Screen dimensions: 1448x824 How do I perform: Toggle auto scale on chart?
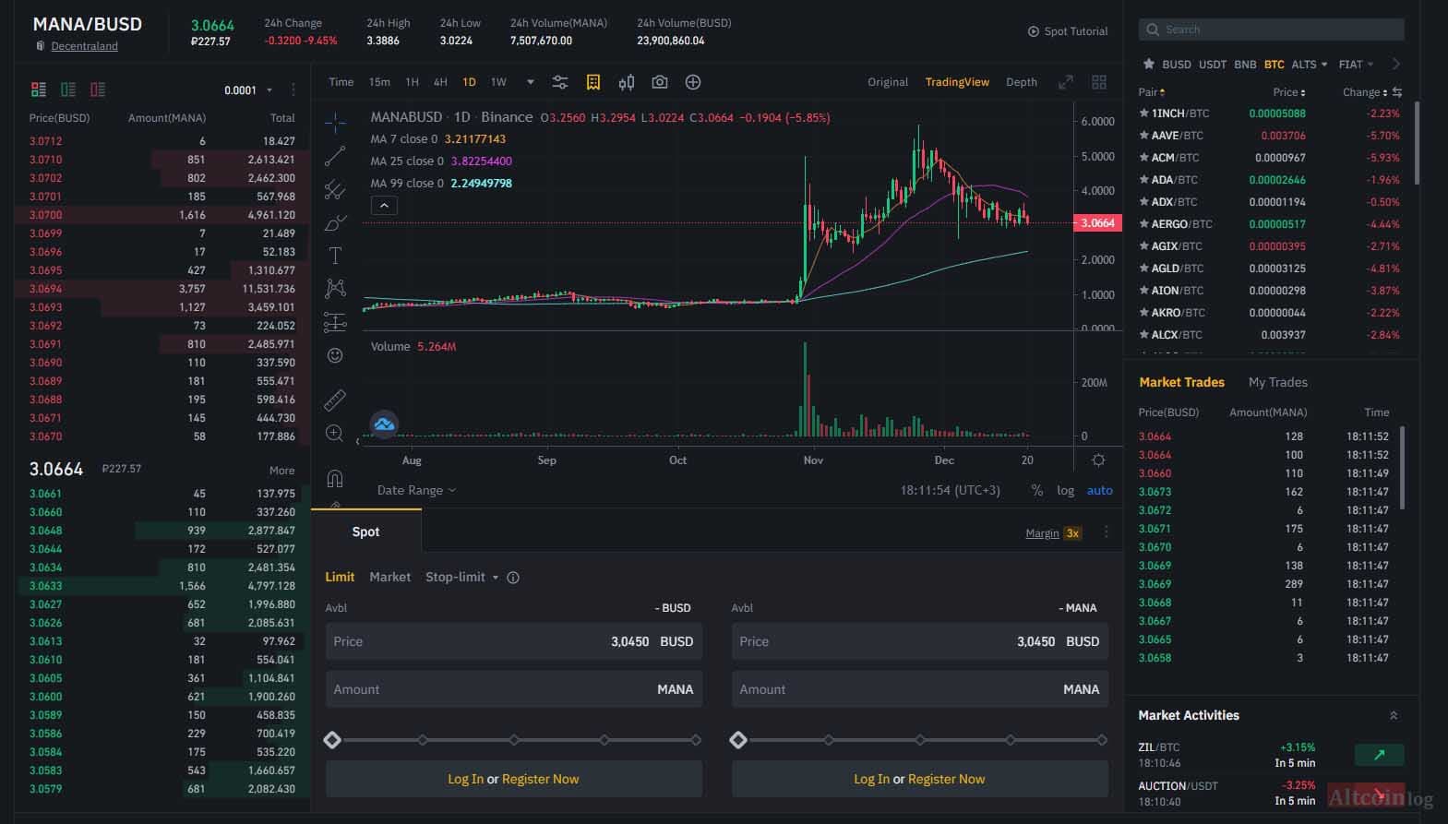click(1099, 490)
